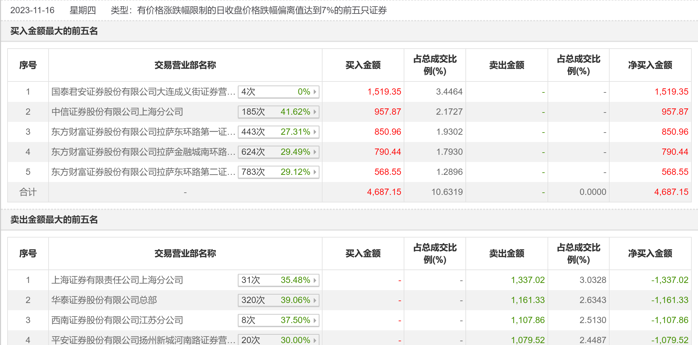Click arrow beside 上海证券 31次 35.48%

pos(315,280)
